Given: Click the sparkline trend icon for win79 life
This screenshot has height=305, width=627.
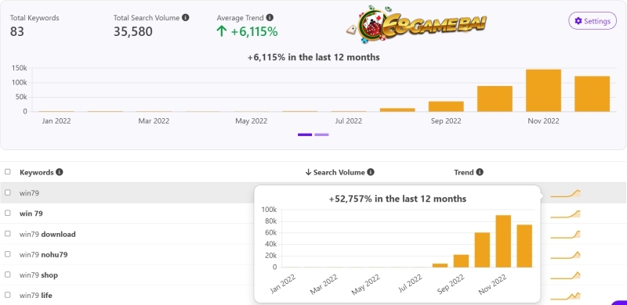Looking at the screenshot, I should pyautogui.click(x=565, y=296).
